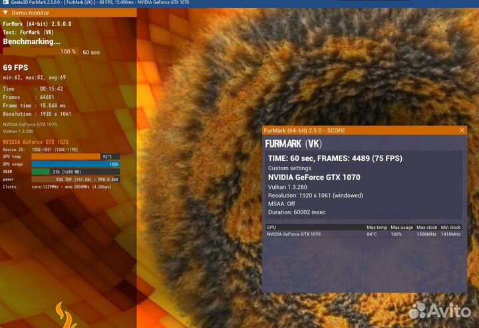
Task: Click the Max usage column header
Action: (402, 228)
